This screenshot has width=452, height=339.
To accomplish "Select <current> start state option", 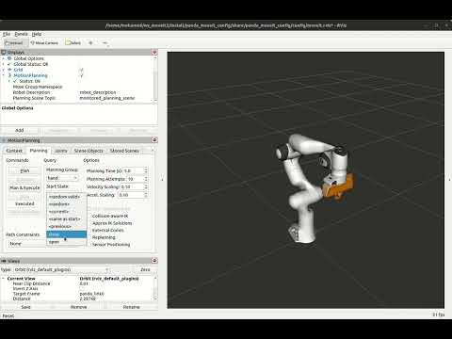I will point(66,212).
